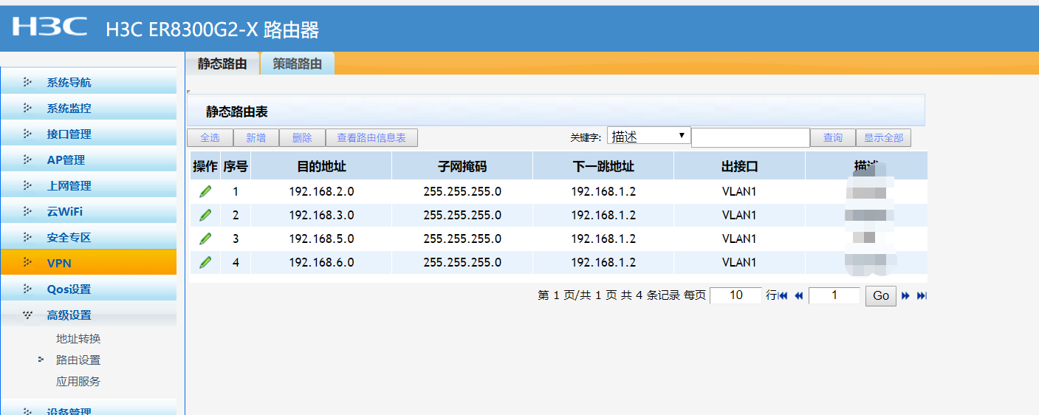
Task: Click VLAN1 cell in row 1
Action: coord(739,192)
